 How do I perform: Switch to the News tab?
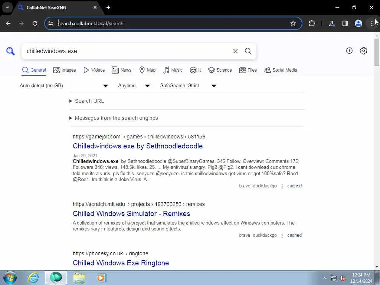point(121,70)
